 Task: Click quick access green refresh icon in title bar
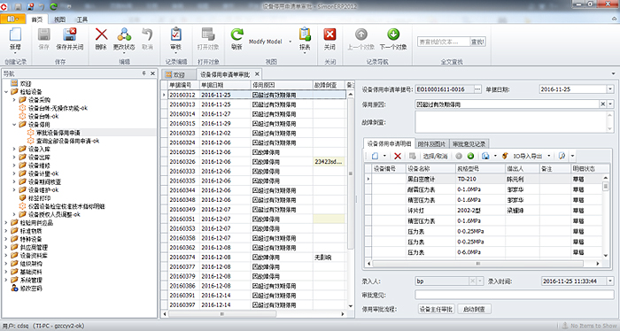point(53,6)
